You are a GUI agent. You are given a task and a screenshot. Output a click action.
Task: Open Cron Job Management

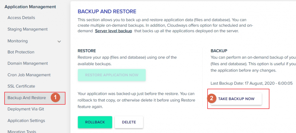click(29, 75)
